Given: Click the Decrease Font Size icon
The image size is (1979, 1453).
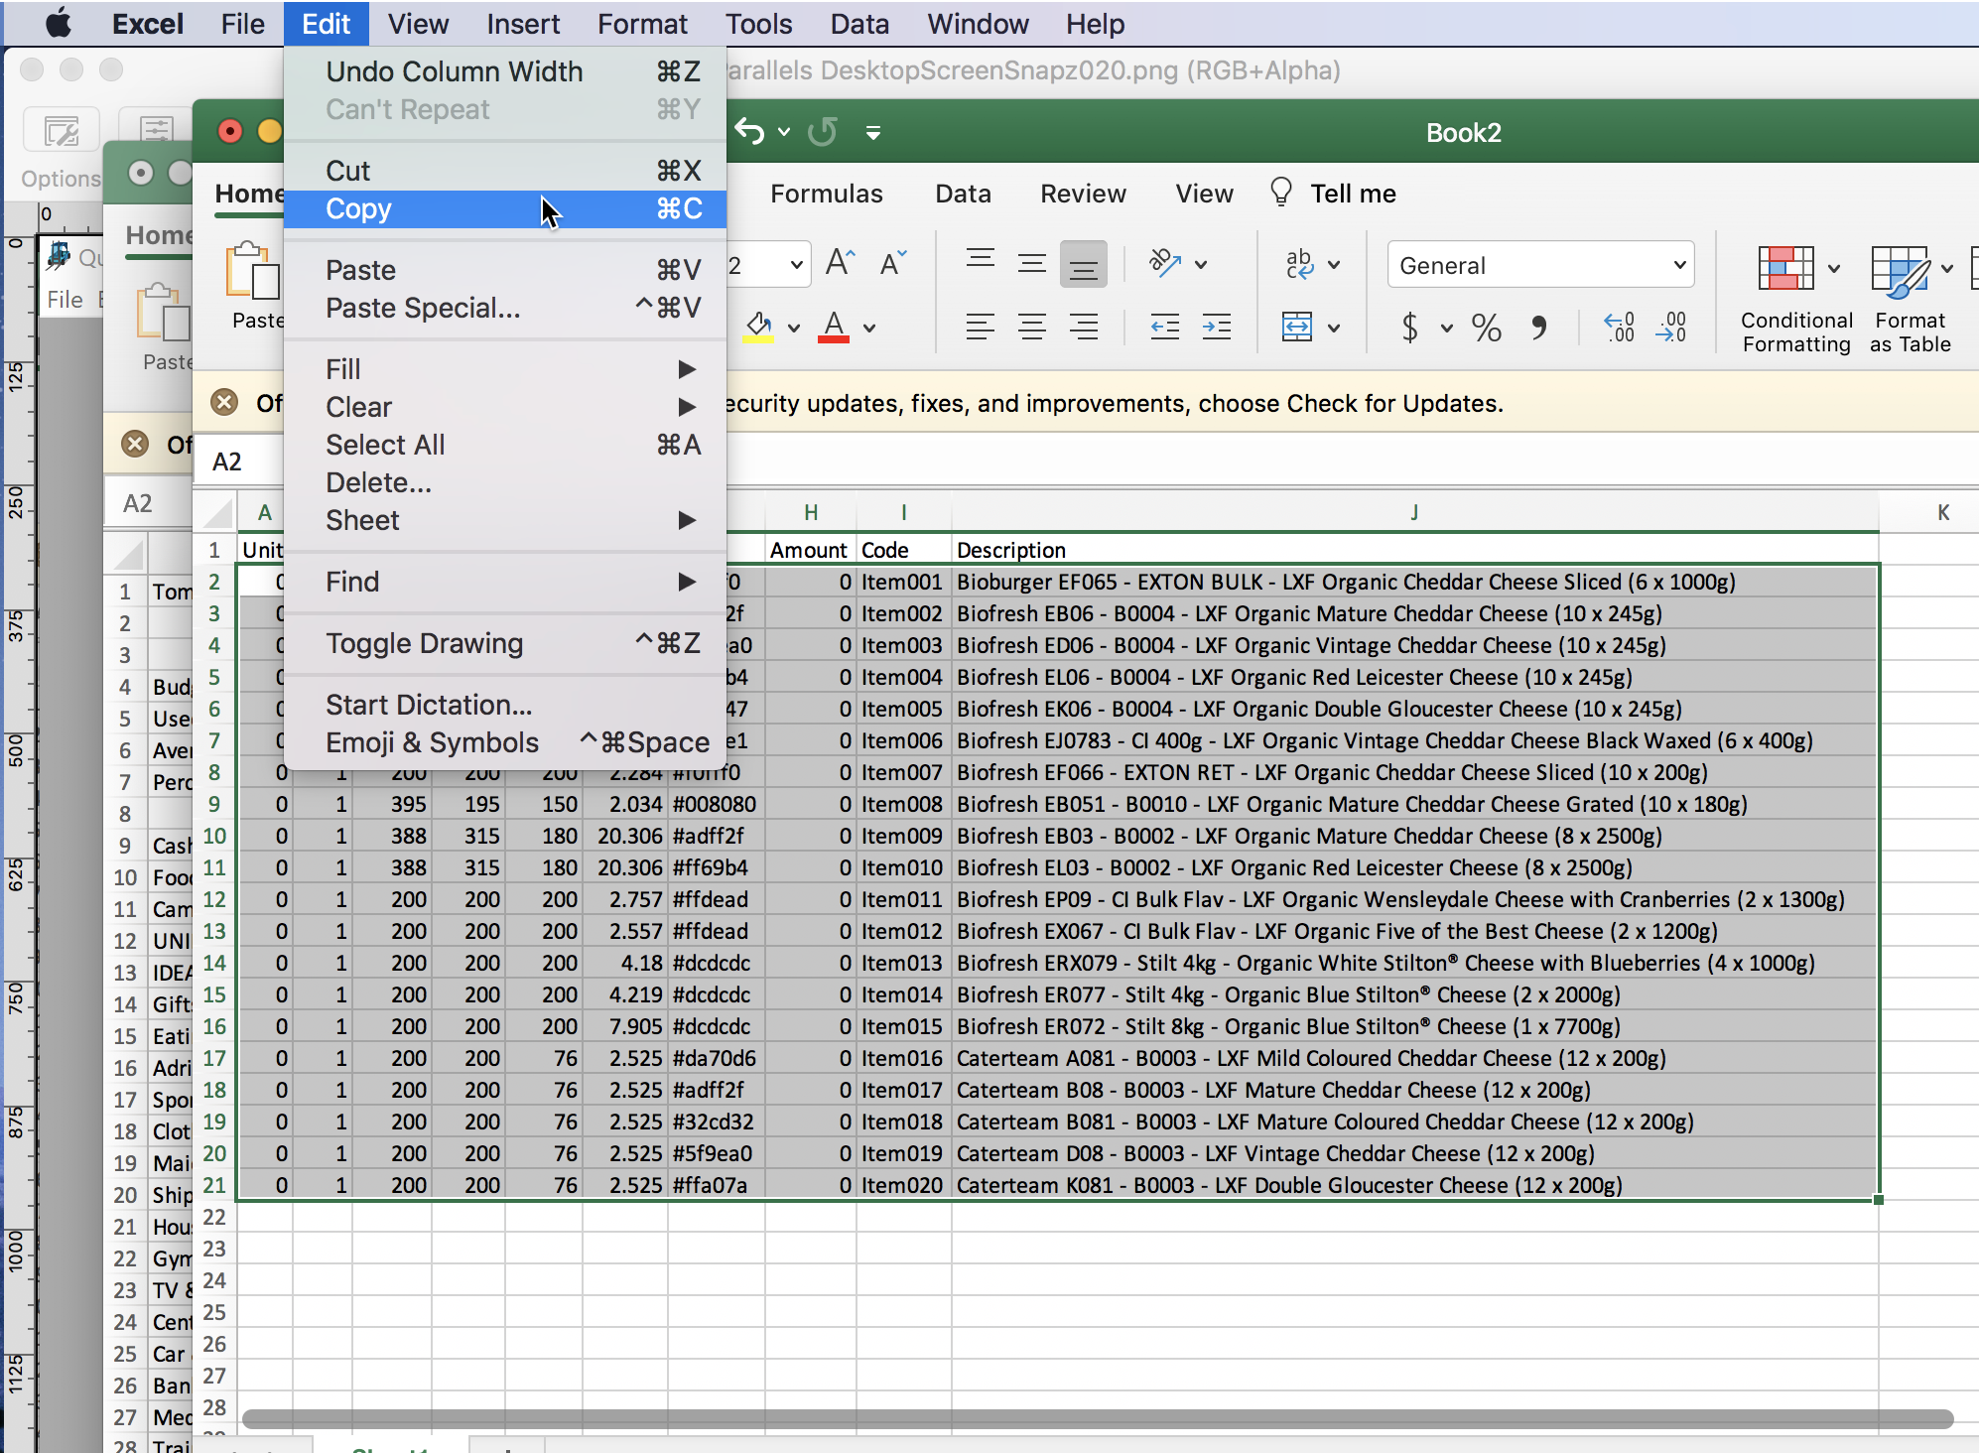Looking at the screenshot, I should [893, 263].
